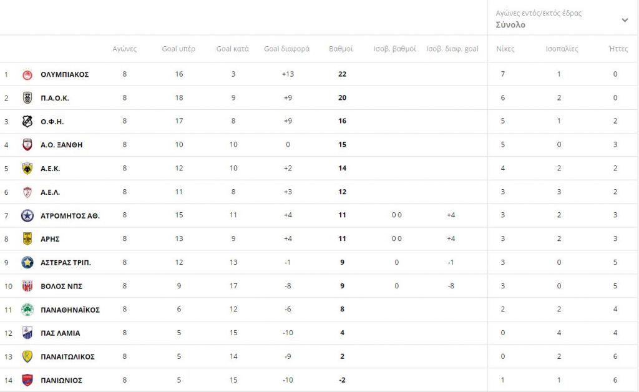Click the Παναιτωλικός yellow crest icon
Viewport: 639px width, 392px height.
(27, 356)
